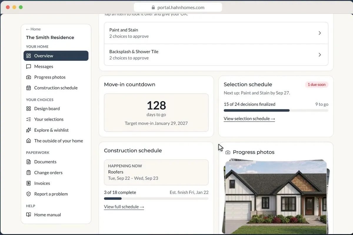Click the Construction schedule card heading
The image size is (353, 235).
133,151
